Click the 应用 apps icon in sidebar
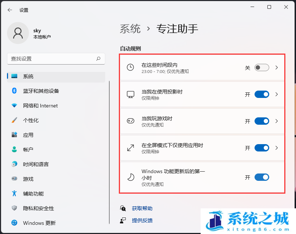Image resolution: width=296 pixels, height=234 pixels. click(x=14, y=135)
